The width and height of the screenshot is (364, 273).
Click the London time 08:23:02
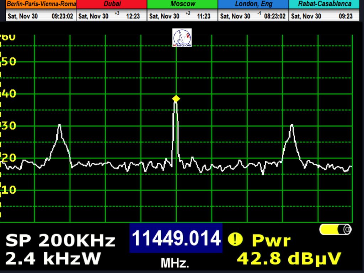pos(274,16)
